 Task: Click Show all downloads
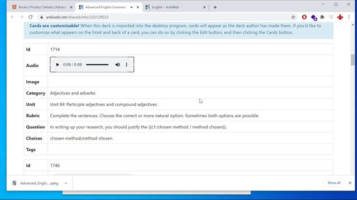tap(334, 183)
